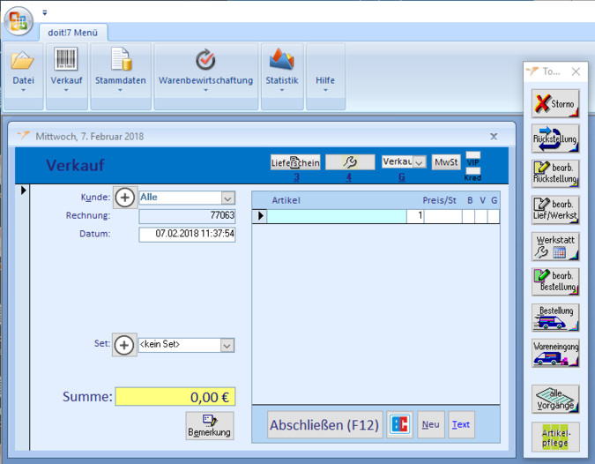Image resolution: width=595 pixels, height=464 pixels.
Task: Toggle the Kred checkbox
Action: (472, 170)
